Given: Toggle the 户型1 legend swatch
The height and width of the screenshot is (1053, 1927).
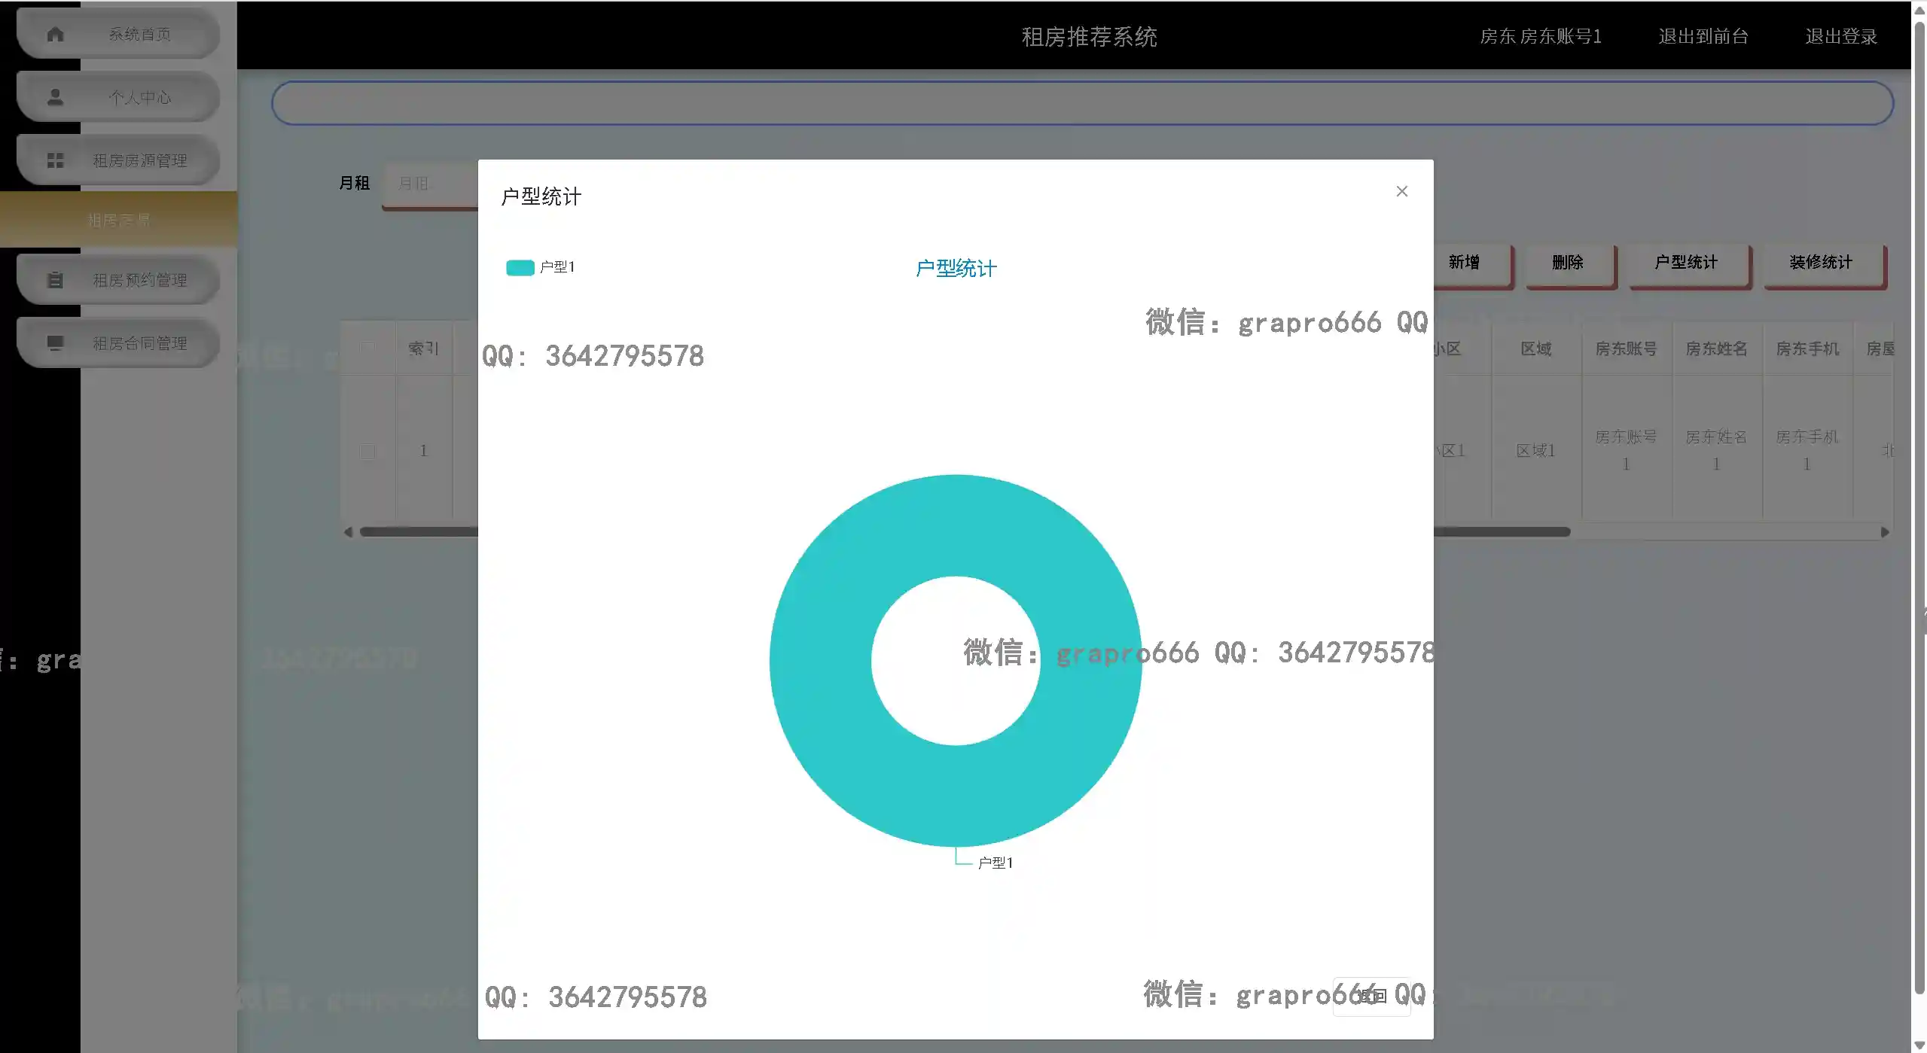Looking at the screenshot, I should click(x=520, y=267).
